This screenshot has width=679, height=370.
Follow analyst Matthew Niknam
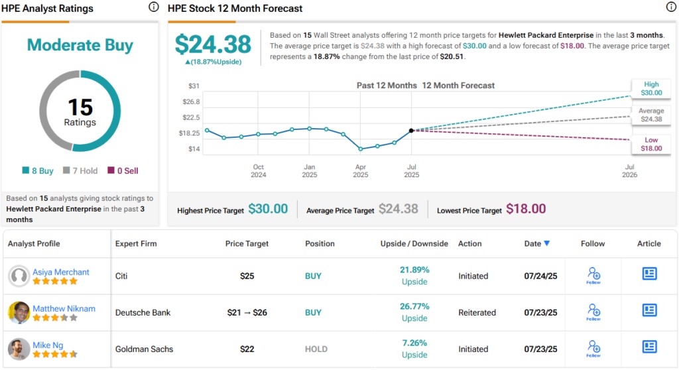tap(593, 312)
